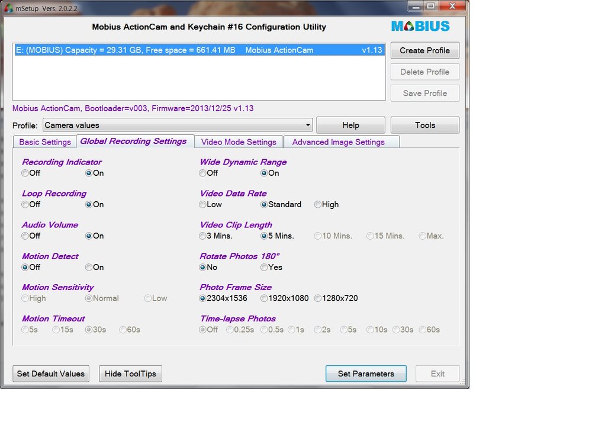This screenshot has height=438, width=592.
Task: Click the empty device list area
Action: click(199, 78)
